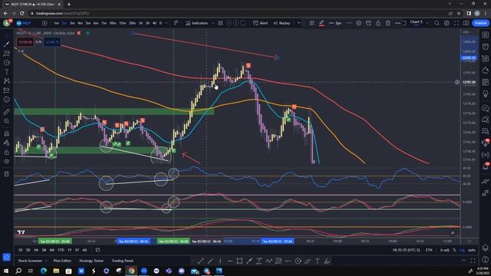Viewport: 491px width, 276px height.
Task: Open the Pine Editor tab
Action: (x=62, y=261)
